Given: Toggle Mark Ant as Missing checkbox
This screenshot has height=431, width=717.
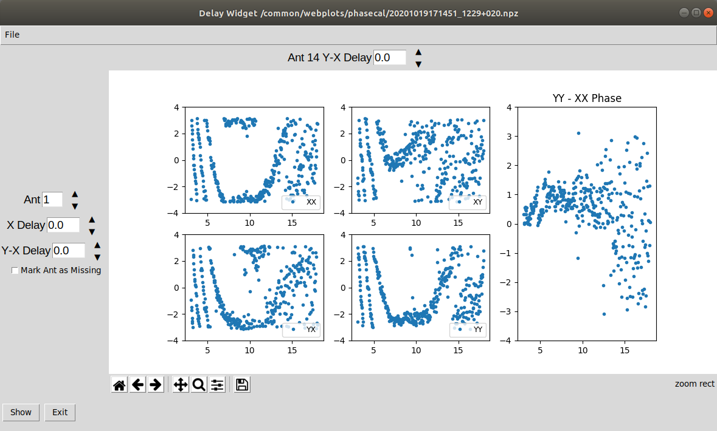Looking at the screenshot, I should click(x=15, y=270).
